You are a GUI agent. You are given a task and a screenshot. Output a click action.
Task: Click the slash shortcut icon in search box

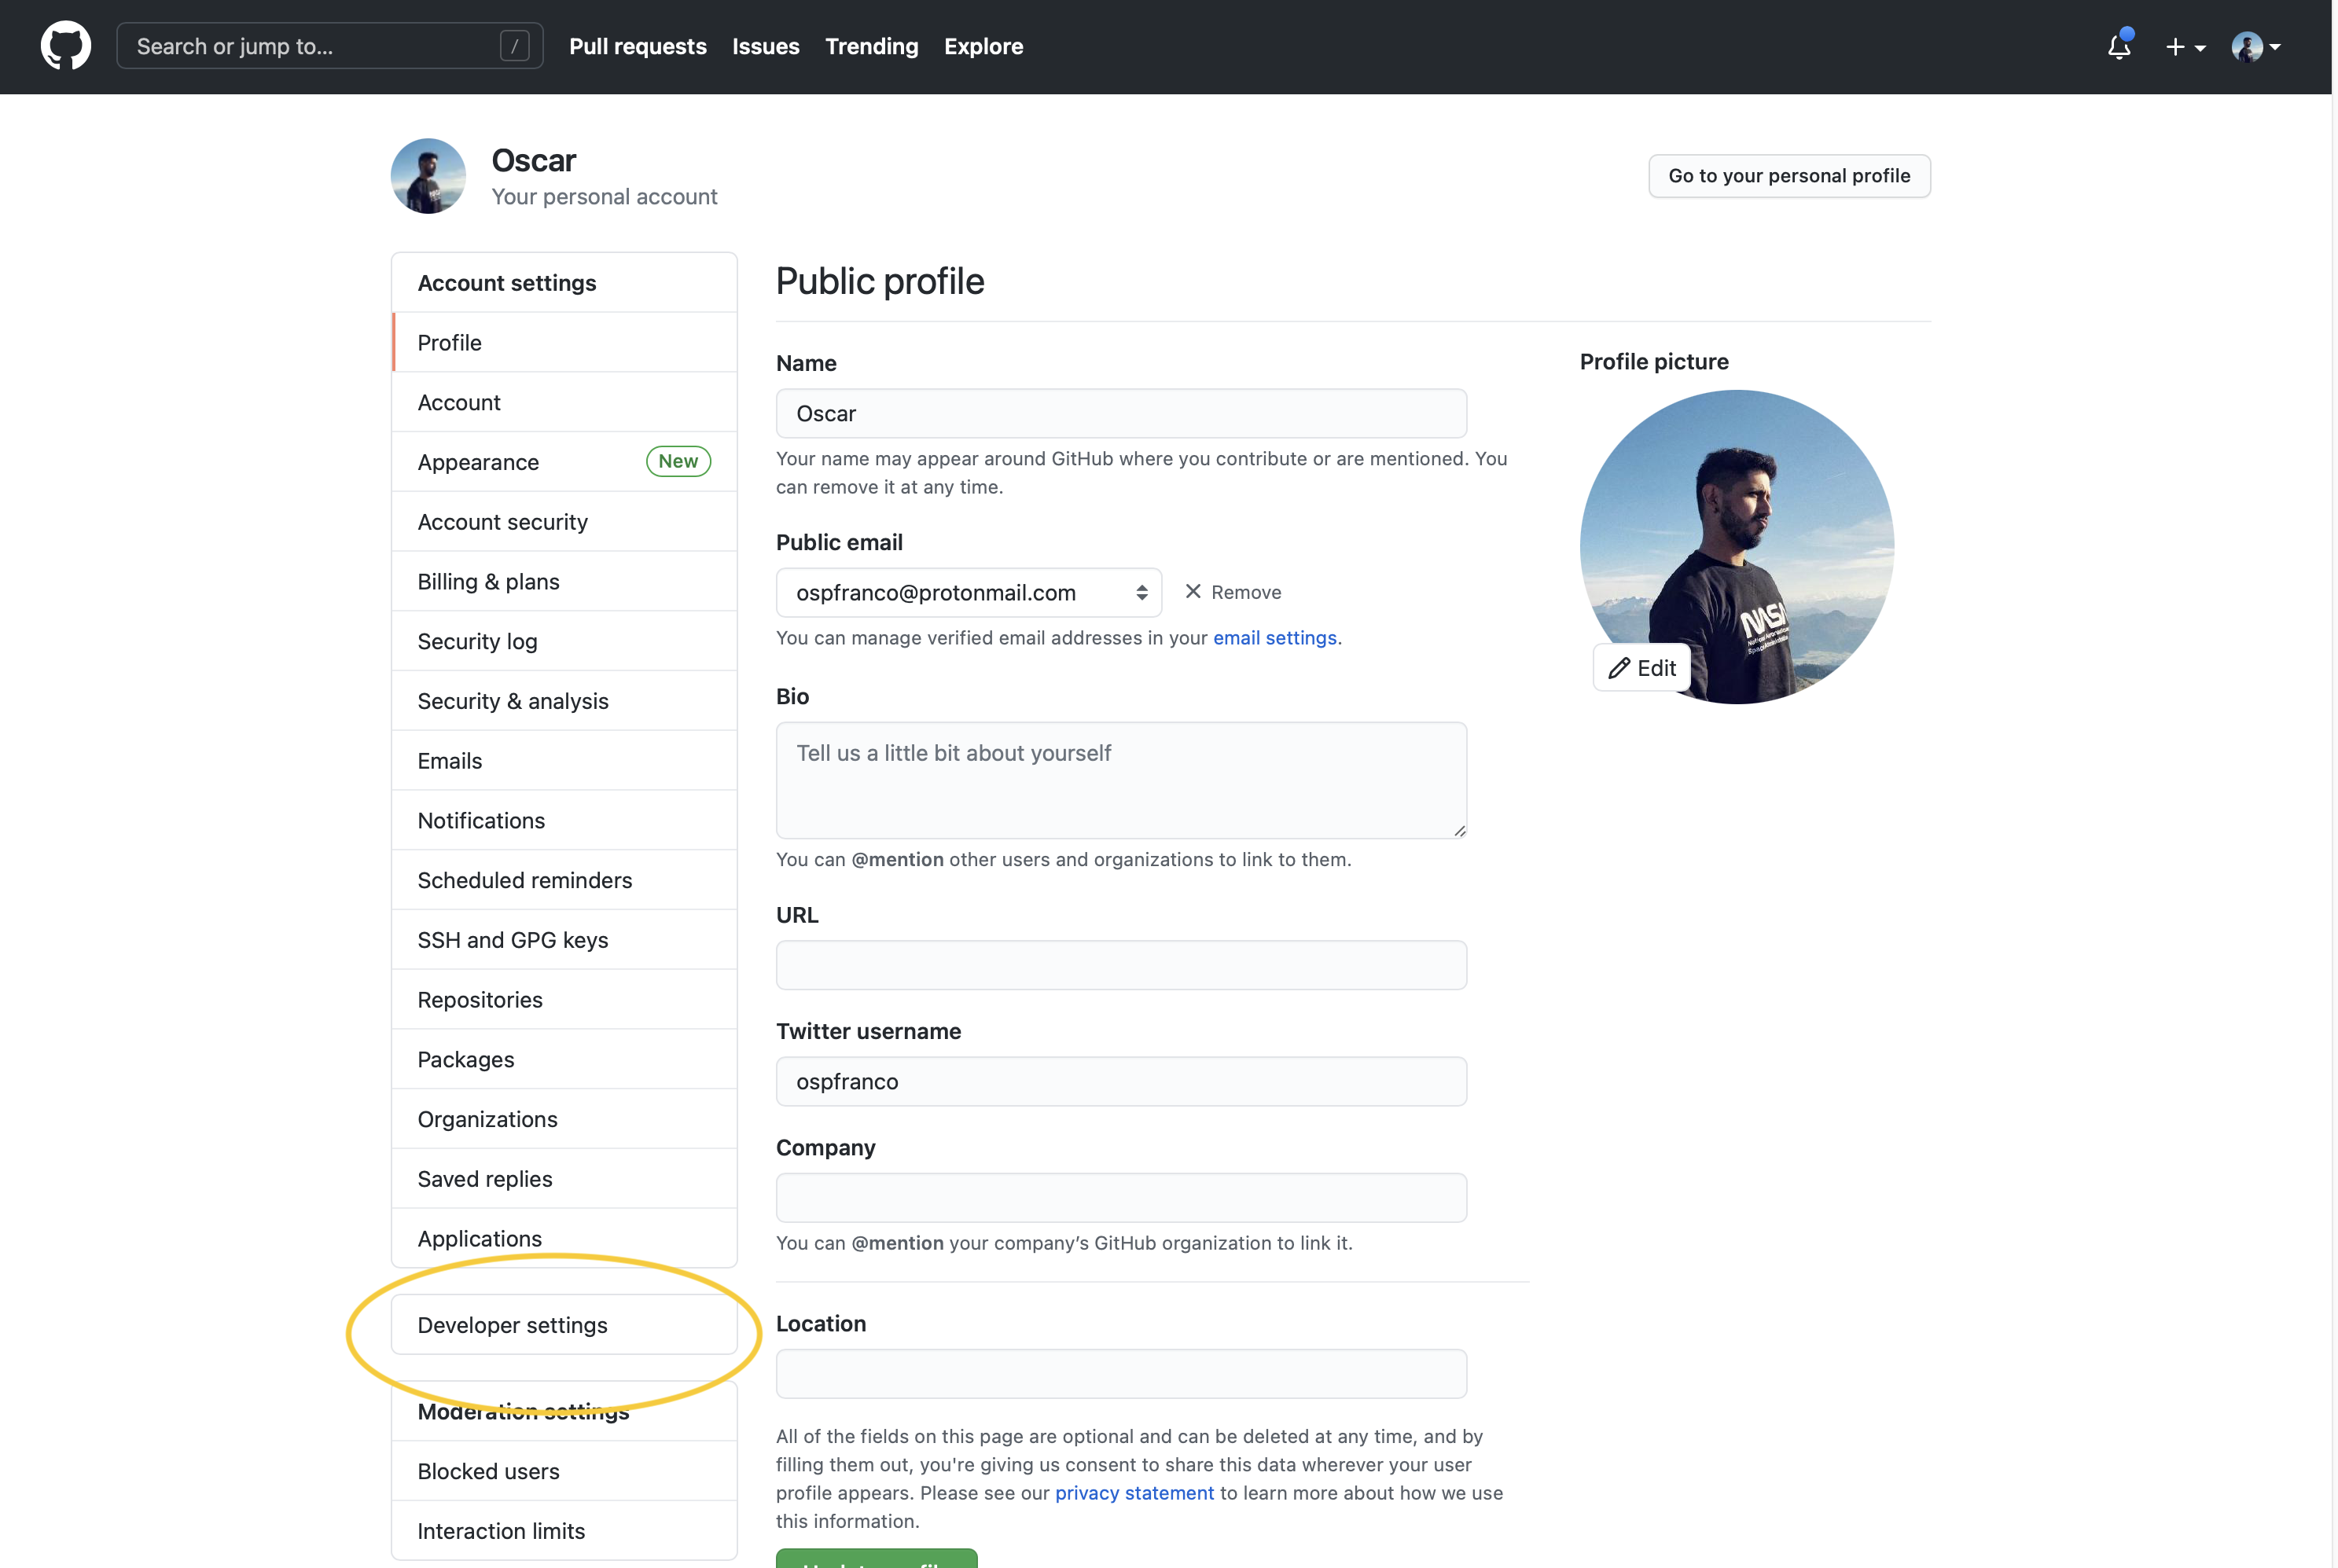point(514,46)
